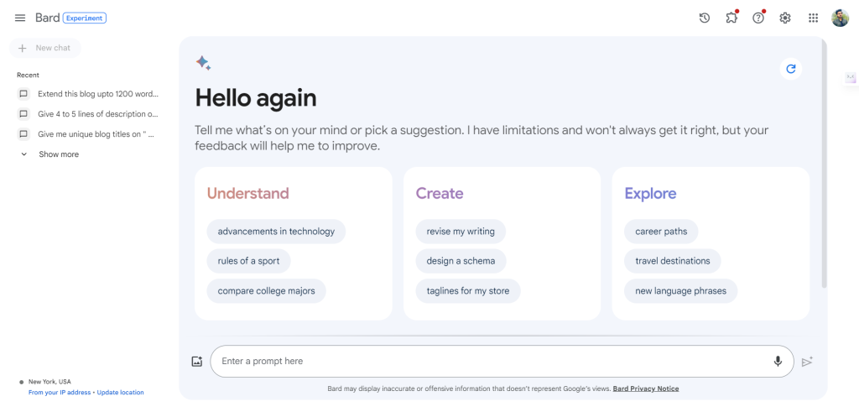859x412 pixels.
Task: Open the settings gear icon
Action: click(x=785, y=18)
